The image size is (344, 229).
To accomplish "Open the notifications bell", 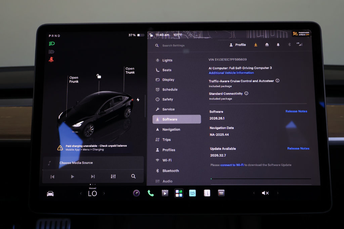I will [278, 45].
